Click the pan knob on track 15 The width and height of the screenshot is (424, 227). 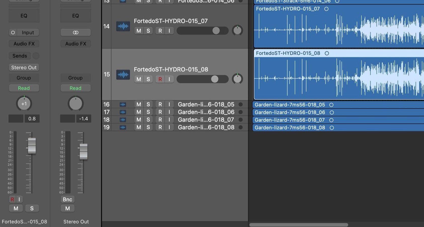(x=237, y=79)
